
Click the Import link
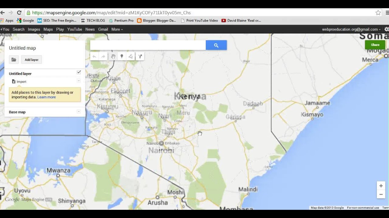[x=22, y=82]
